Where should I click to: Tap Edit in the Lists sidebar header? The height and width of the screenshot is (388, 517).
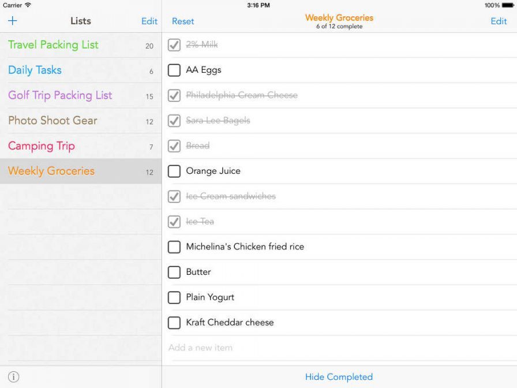149,21
